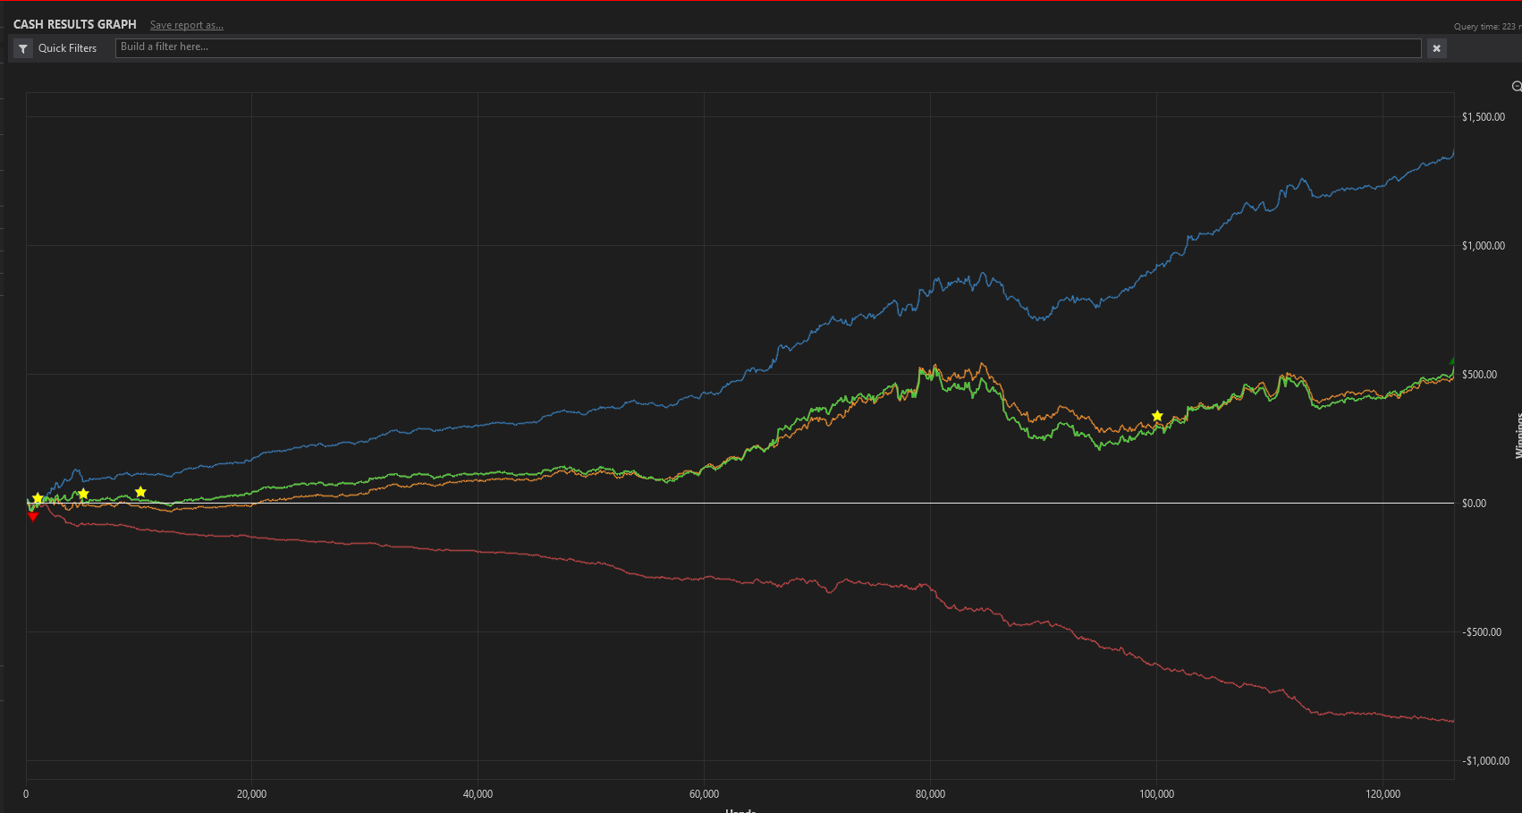The width and height of the screenshot is (1522, 813).
Task: Click the green up-triangle marker at graph end
Action: coord(1451,360)
